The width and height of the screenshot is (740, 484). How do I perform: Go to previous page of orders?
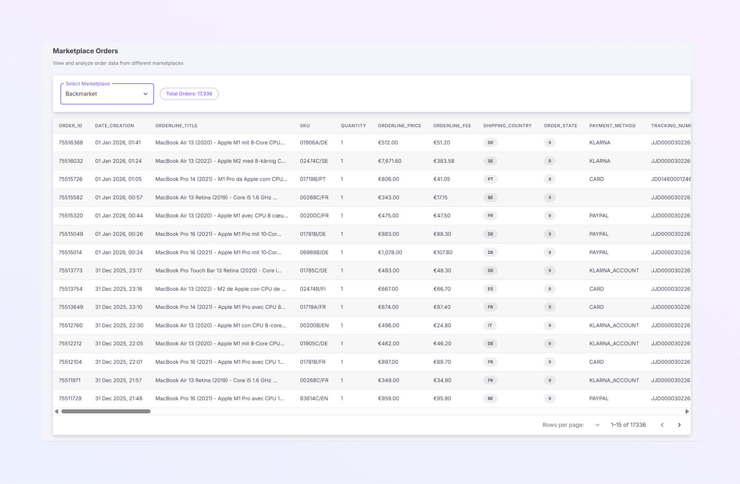click(662, 425)
